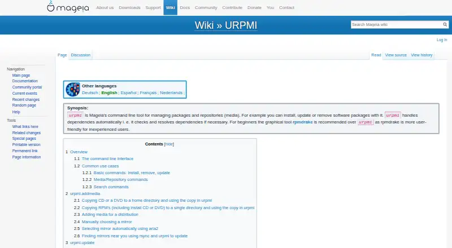This screenshot has height=248, width=452.
Task: Open Community portal sidebar link
Action: point(27,87)
